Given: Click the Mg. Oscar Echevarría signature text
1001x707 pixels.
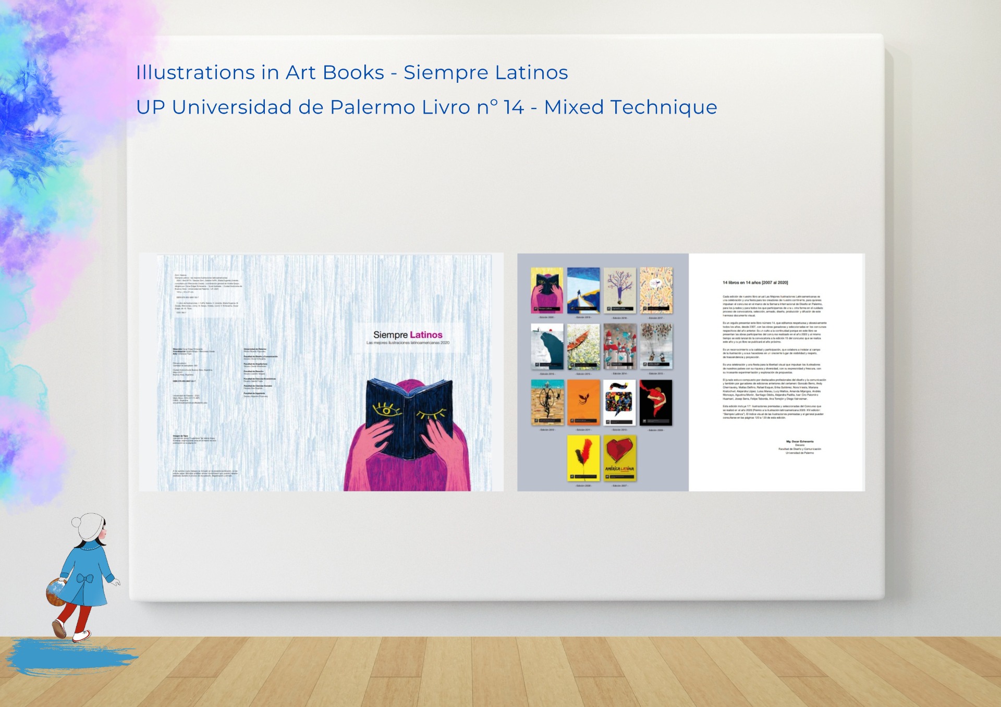Looking at the screenshot, I should point(800,441).
